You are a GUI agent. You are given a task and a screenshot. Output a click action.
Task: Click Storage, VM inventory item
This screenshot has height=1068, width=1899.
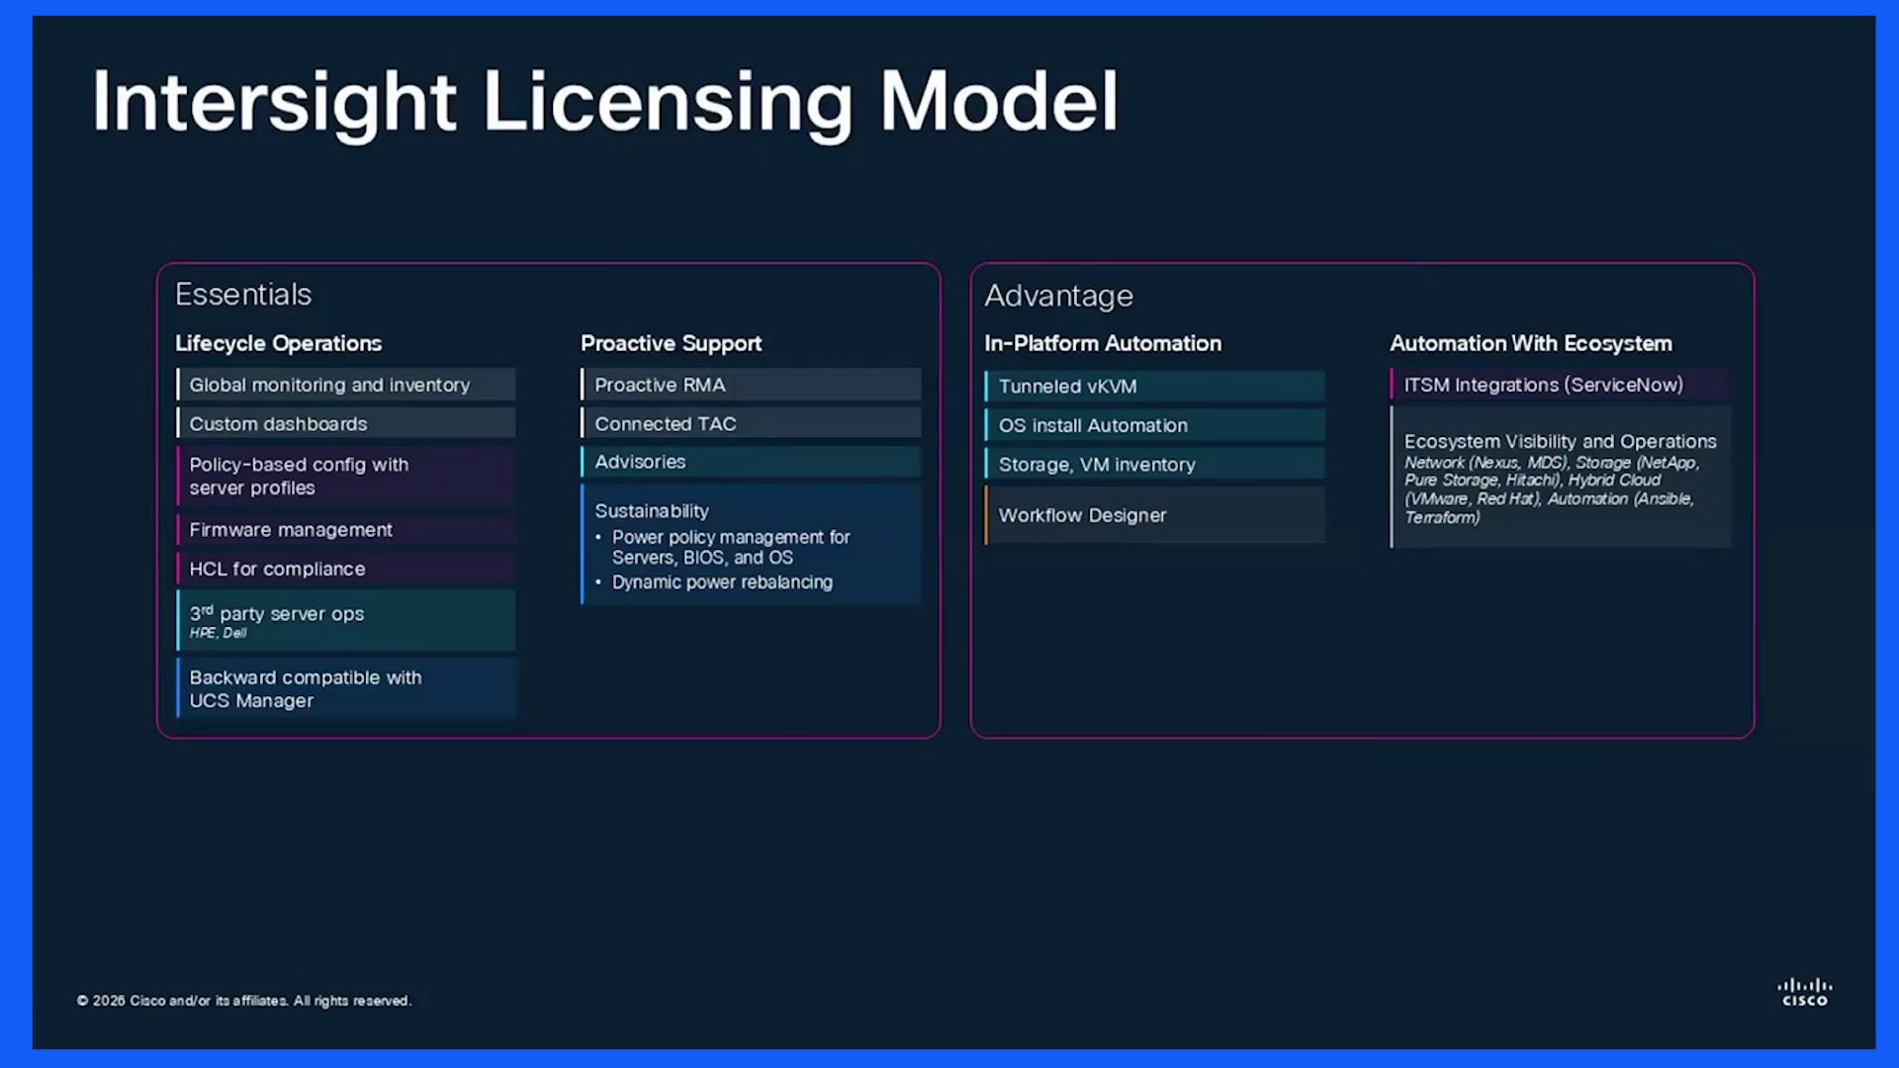coord(1155,464)
